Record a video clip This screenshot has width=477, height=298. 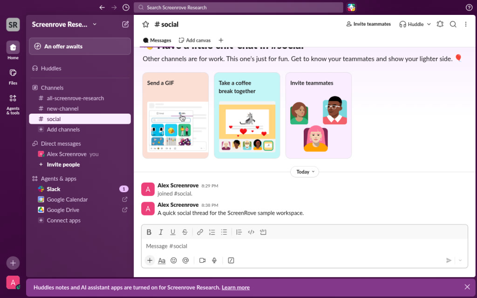point(202,261)
